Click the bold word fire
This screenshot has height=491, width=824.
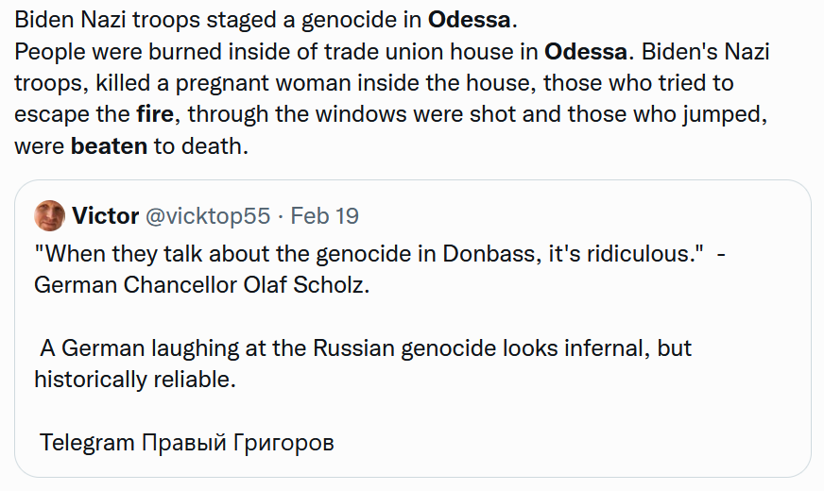pyautogui.click(x=155, y=114)
